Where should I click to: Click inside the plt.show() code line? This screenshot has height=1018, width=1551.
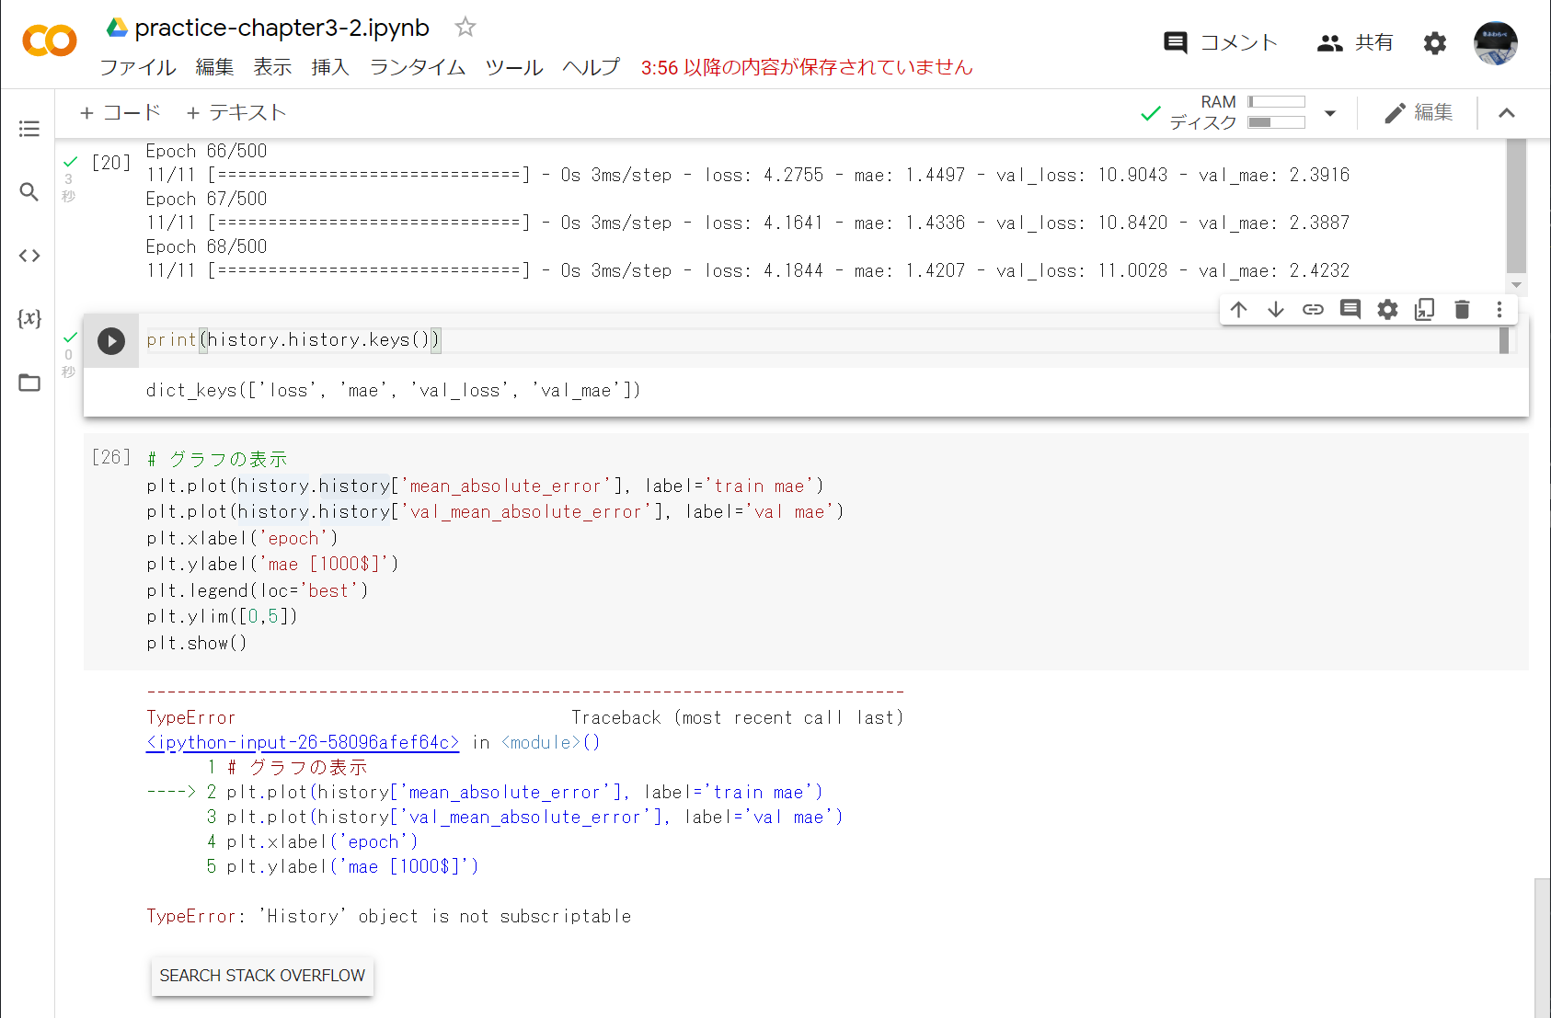tap(197, 643)
